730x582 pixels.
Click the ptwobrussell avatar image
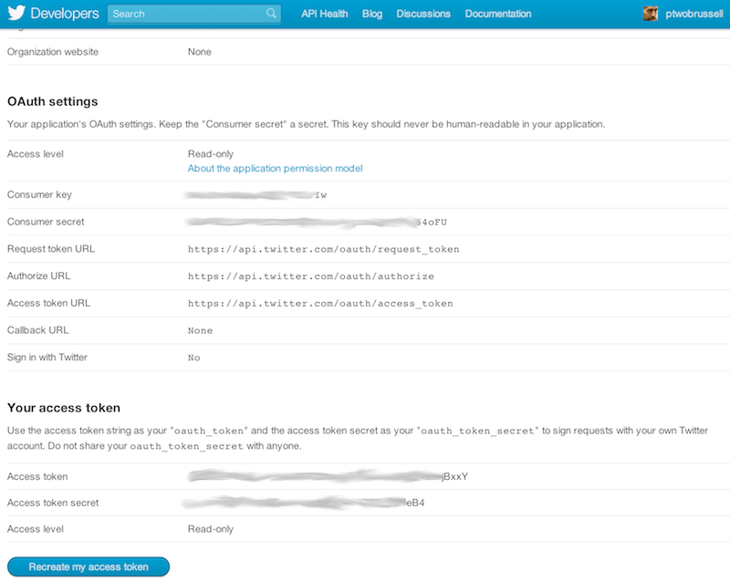(x=651, y=13)
